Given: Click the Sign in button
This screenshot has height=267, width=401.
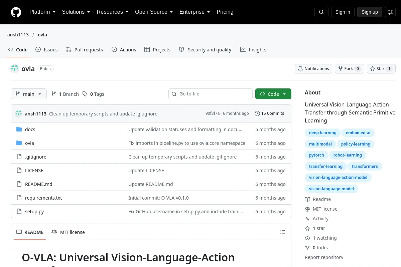Looking at the screenshot, I should tap(343, 12).
